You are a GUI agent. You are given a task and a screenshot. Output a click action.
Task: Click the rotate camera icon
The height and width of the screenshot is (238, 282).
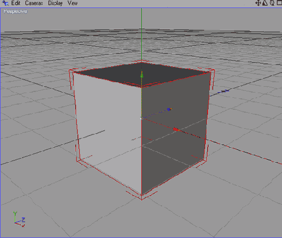click(272, 3)
